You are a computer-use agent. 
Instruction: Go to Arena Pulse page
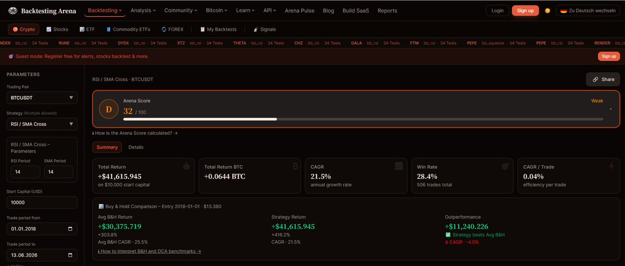point(299,11)
